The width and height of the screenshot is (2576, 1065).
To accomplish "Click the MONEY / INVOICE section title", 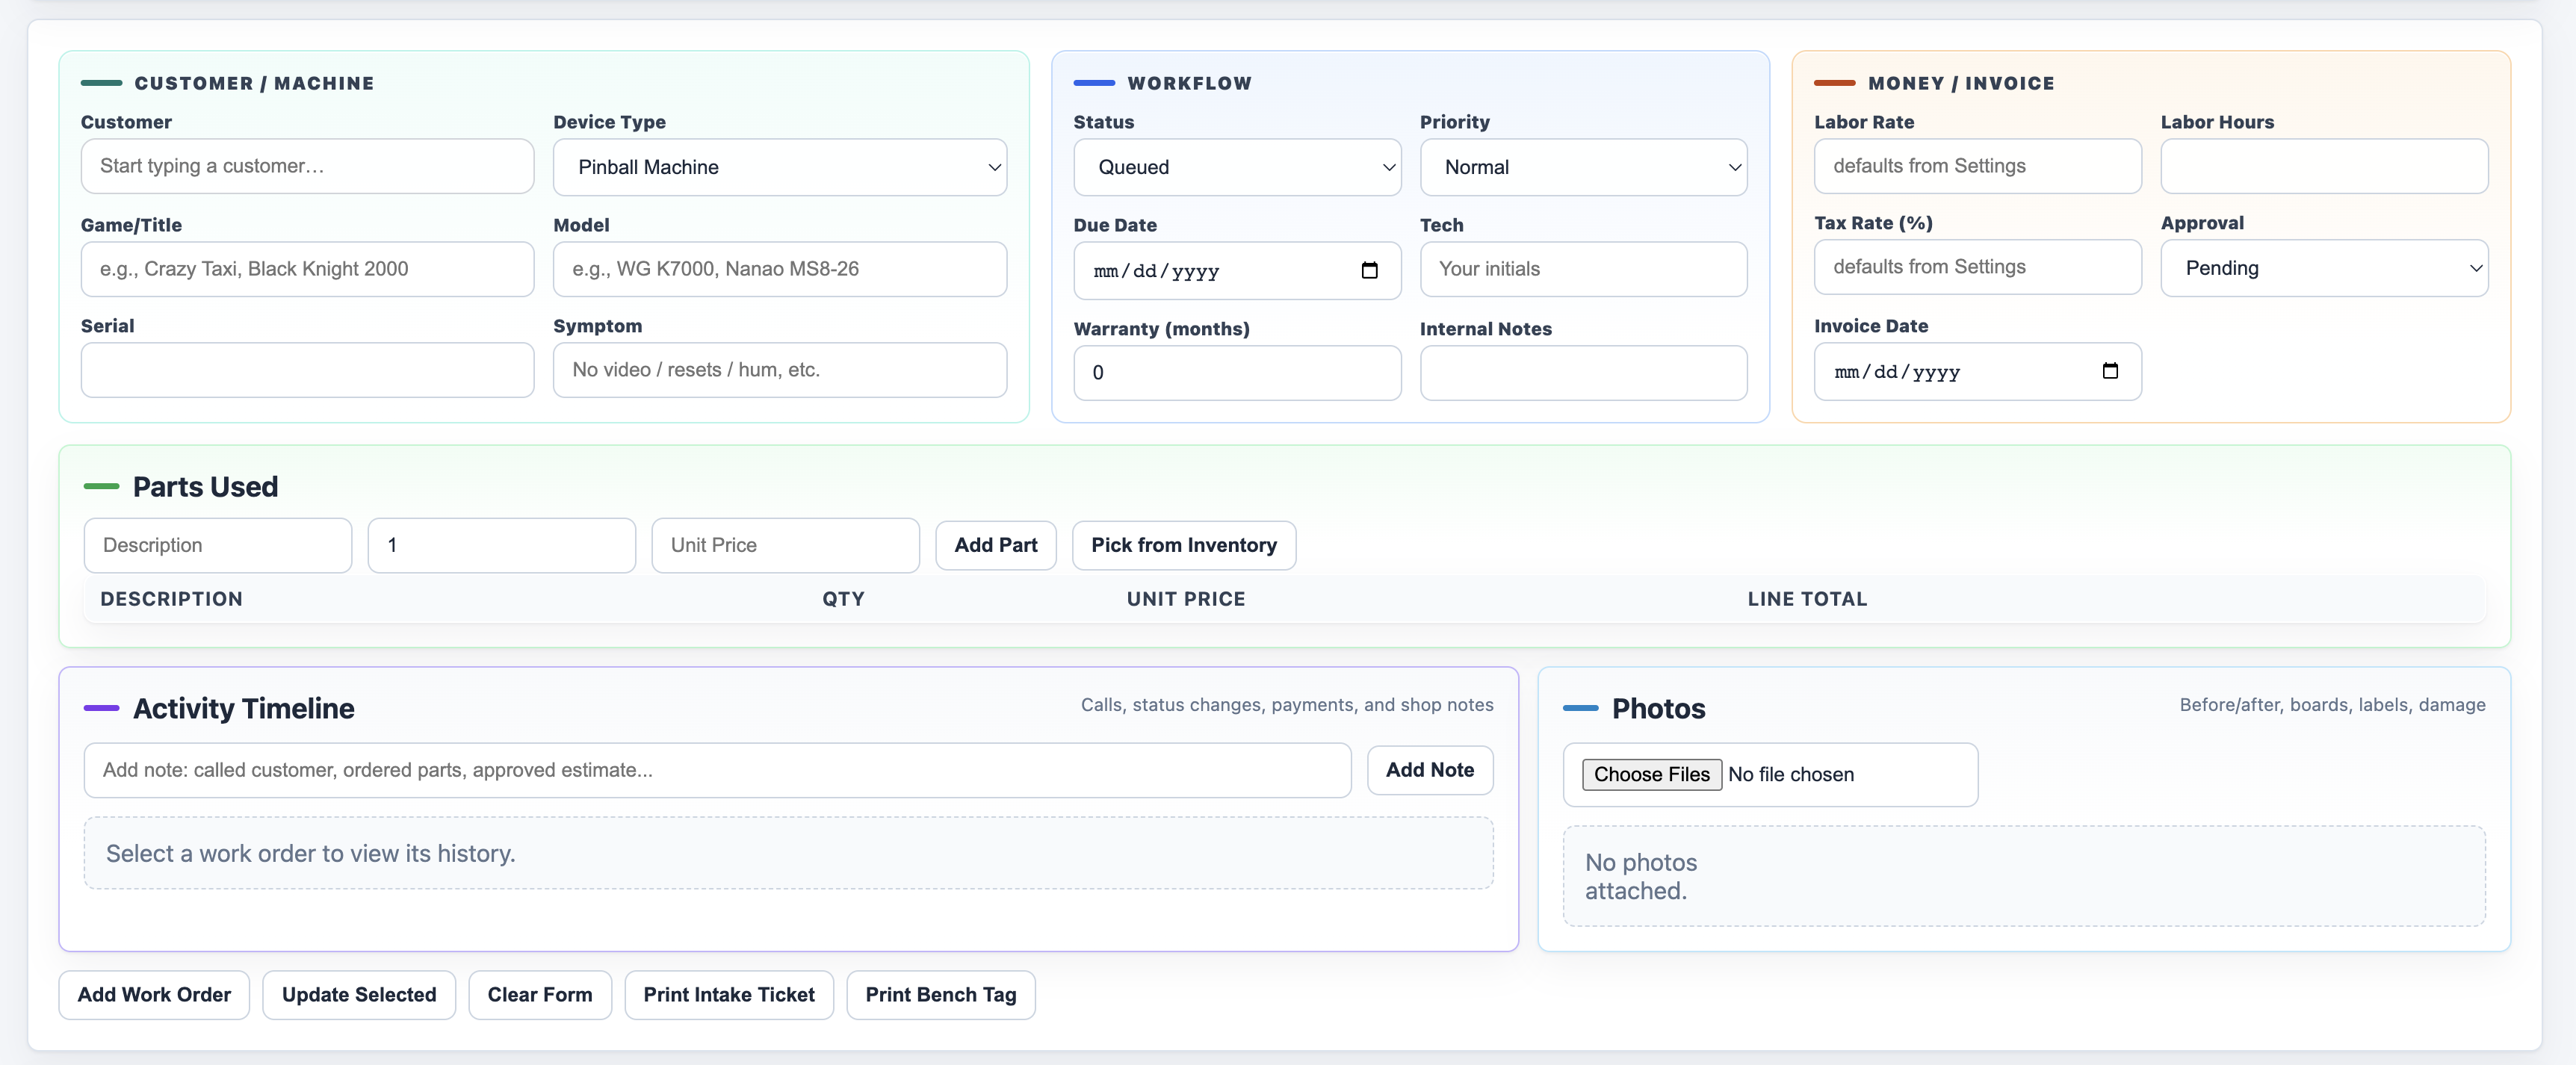I will 1961,83.
